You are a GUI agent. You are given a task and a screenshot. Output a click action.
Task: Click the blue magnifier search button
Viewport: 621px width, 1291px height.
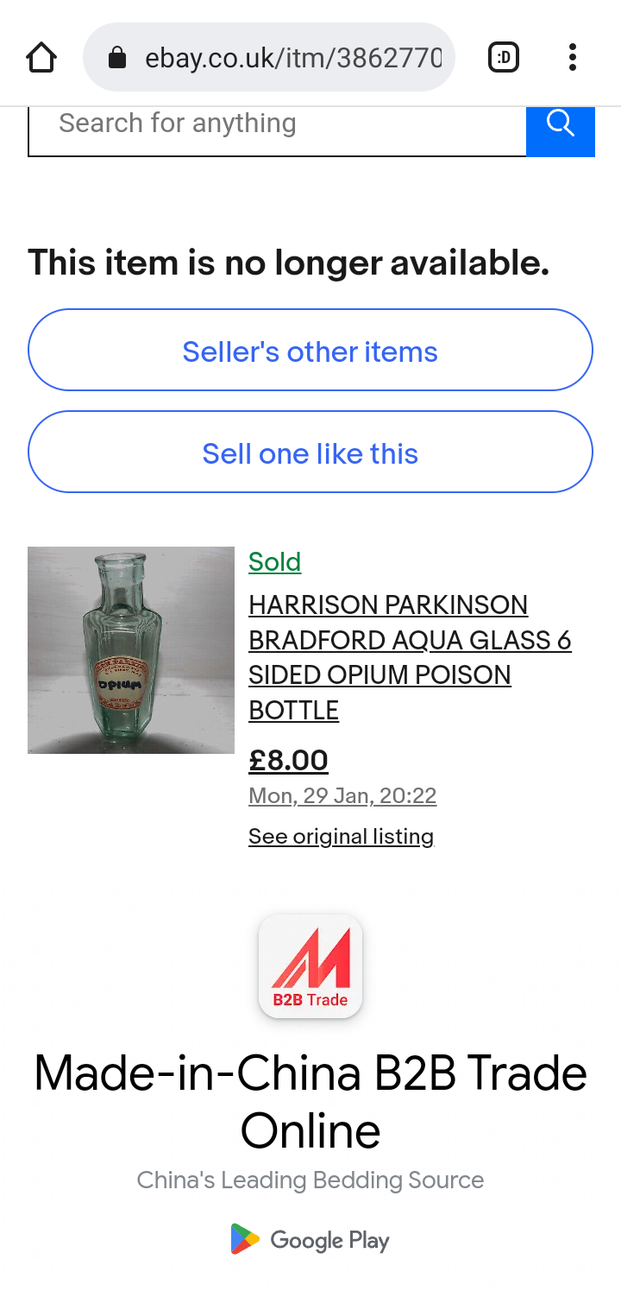(560, 126)
